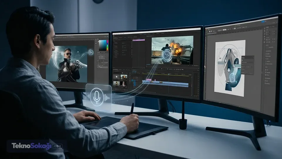Pick a shade in Photoshop's blue color field
The height and width of the screenshot is (159, 282).
click(x=103, y=45)
